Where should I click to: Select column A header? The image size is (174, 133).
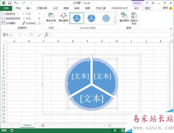click(14, 41)
